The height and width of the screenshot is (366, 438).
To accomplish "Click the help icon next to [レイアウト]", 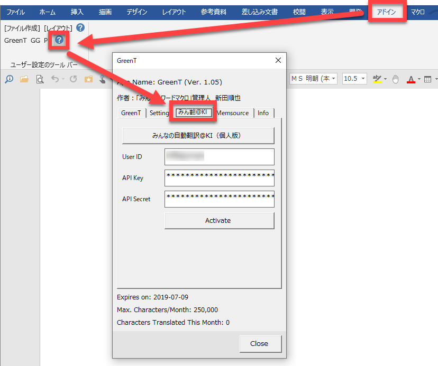I will tap(80, 27).
